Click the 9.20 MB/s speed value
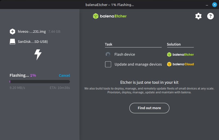Viewport: 219px width, 140px height. (x=17, y=88)
